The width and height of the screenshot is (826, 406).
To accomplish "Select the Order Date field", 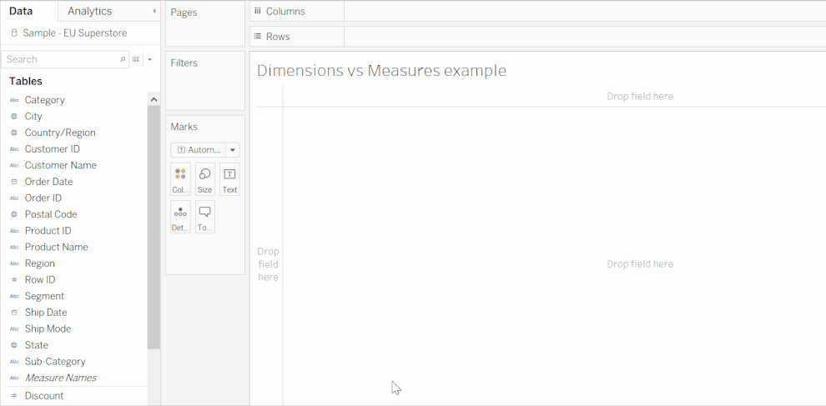I will coord(48,182).
